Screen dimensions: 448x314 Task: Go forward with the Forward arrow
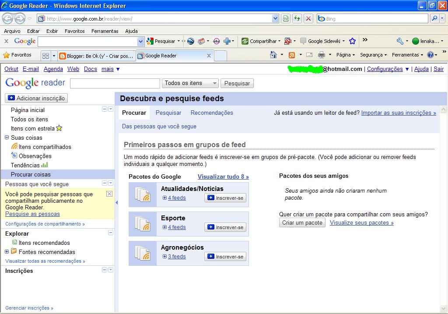(20, 19)
